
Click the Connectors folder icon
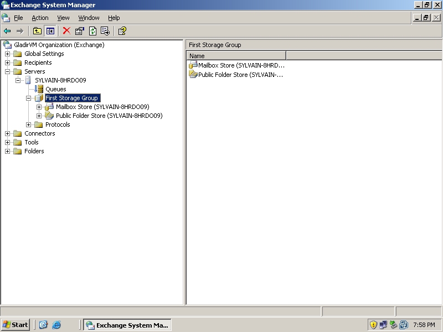[x=18, y=133]
